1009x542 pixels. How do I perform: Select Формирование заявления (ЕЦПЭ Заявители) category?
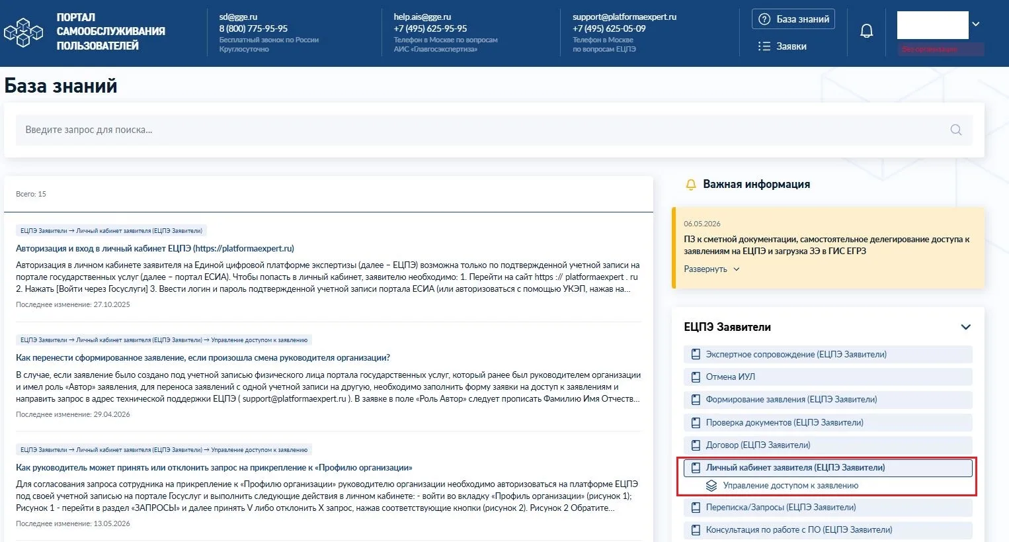[828, 400]
